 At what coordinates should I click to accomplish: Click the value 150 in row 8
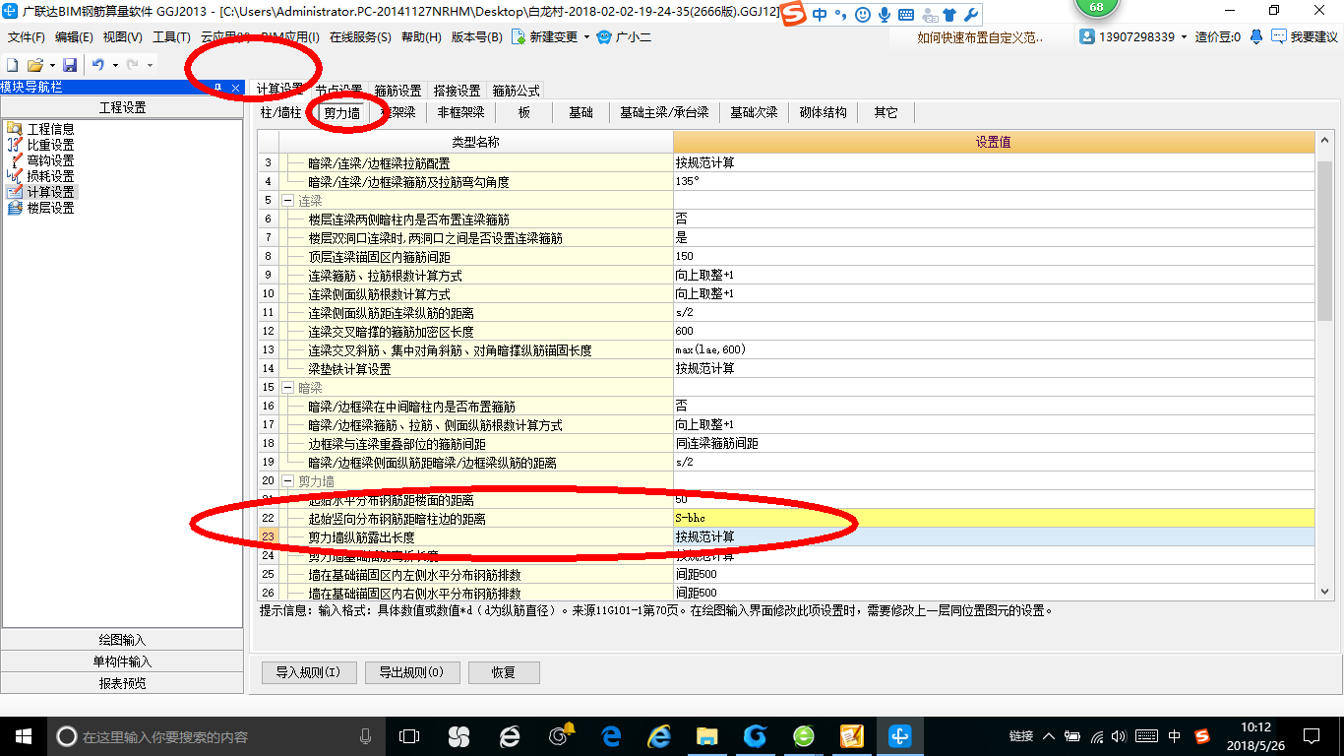tap(994, 256)
